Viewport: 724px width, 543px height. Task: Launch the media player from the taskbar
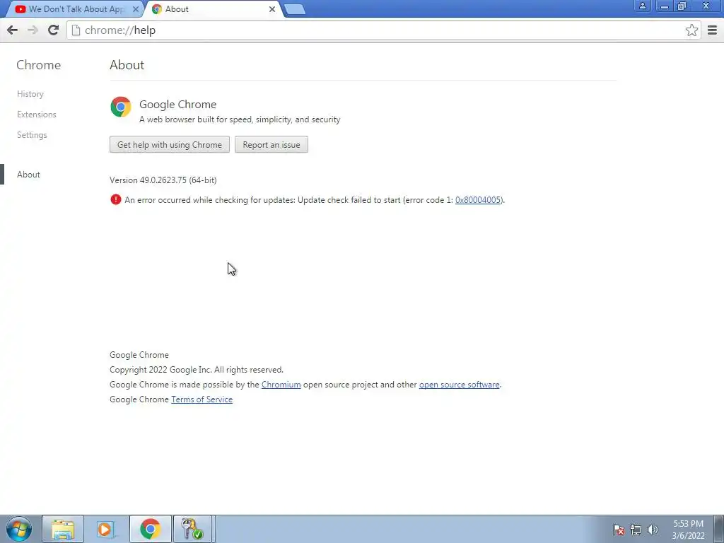(105, 529)
